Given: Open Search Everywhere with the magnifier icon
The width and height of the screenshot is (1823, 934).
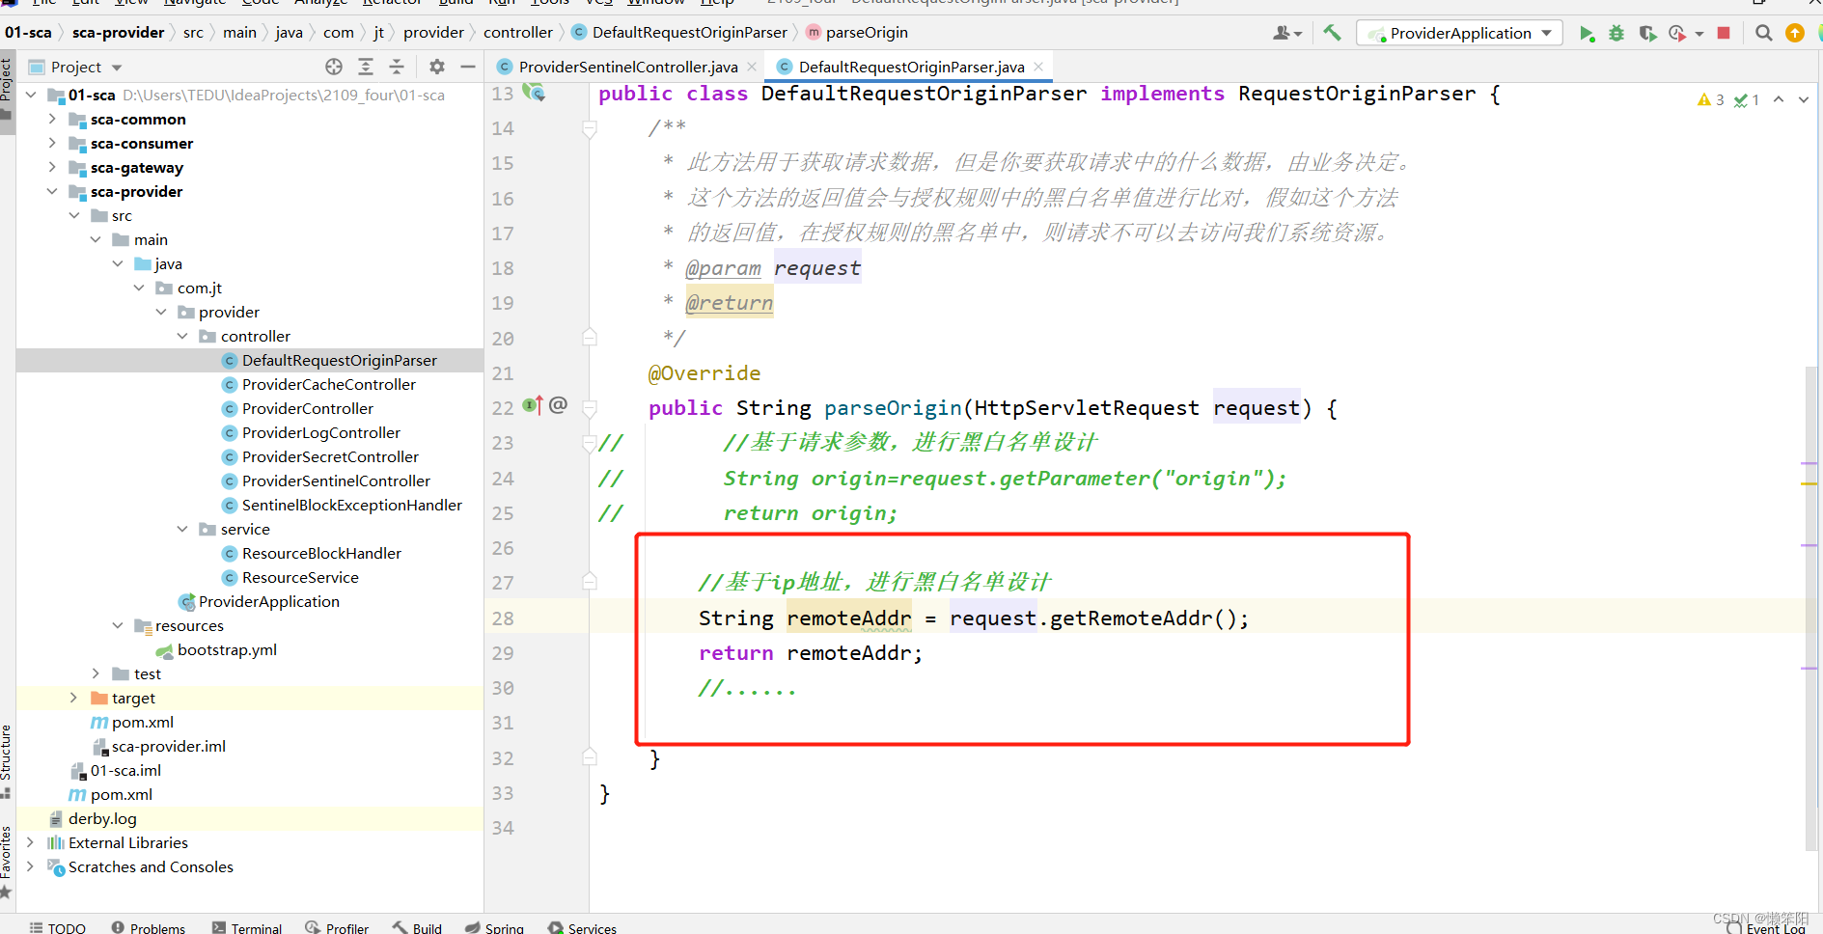Looking at the screenshot, I should (x=1763, y=32).
